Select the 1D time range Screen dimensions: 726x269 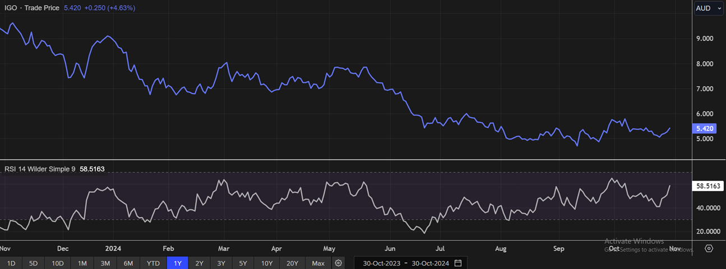[11, 263]
